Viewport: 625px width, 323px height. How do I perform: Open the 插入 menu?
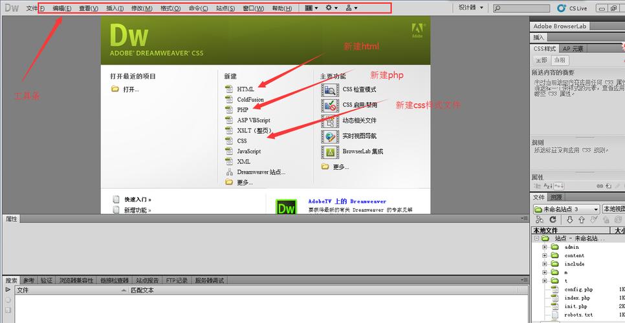115,8
